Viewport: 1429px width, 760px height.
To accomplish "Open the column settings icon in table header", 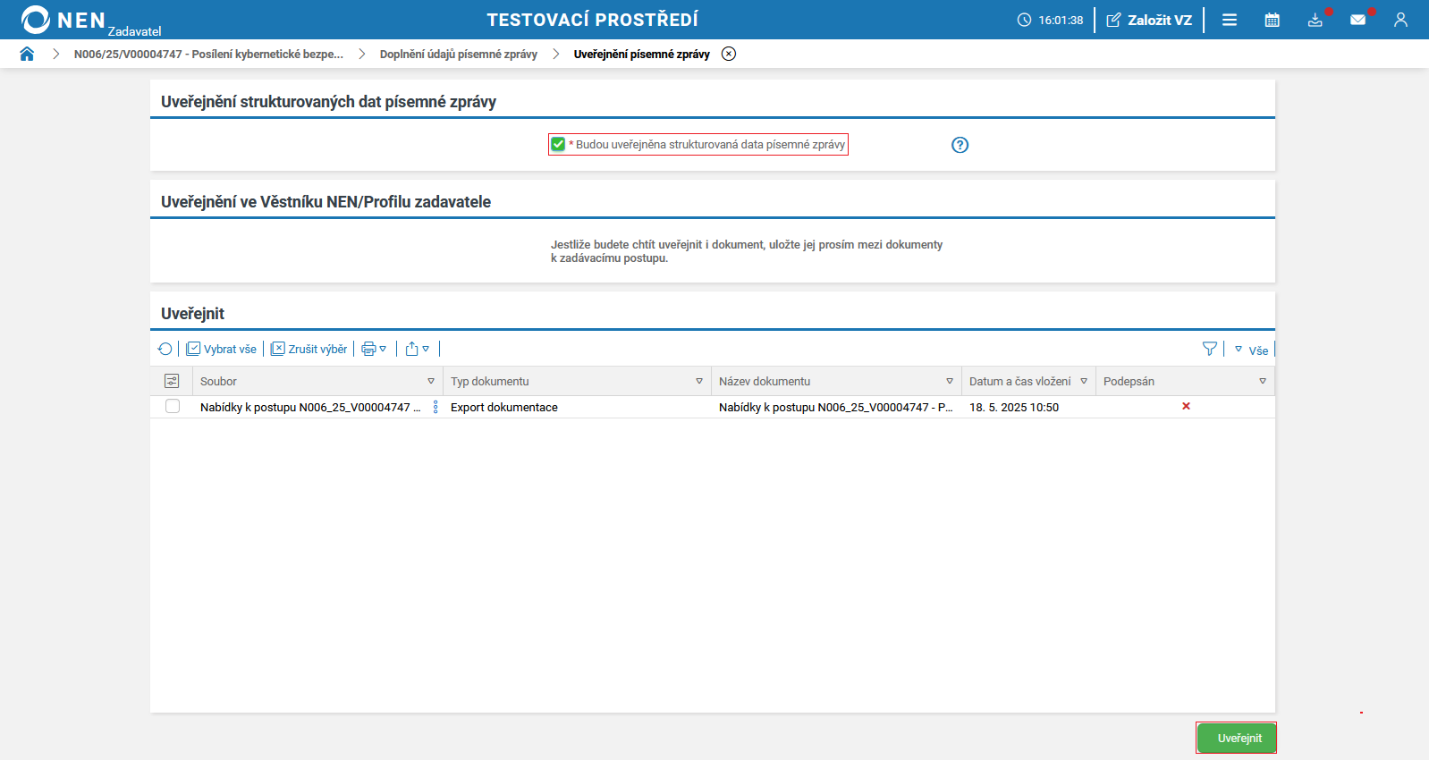I will (x=172, y=382).
